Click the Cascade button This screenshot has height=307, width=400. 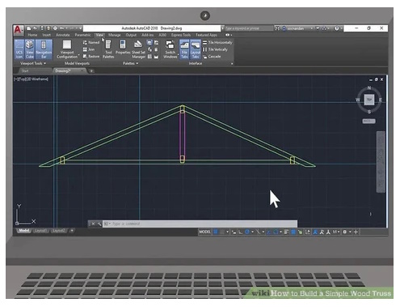[x=212, y=57]
